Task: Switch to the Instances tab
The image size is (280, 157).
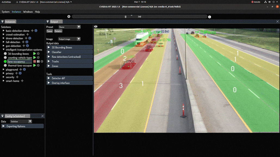Action: pyautogui.click(x=10, y=21)
